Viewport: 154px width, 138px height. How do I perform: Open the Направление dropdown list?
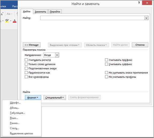(x=57, y=55)
